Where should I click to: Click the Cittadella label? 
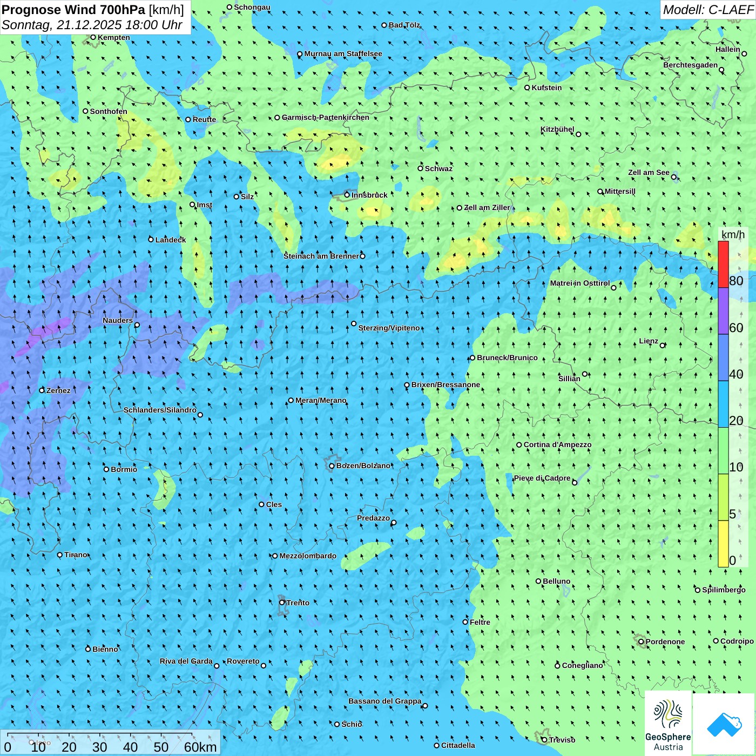pos(458,745)
